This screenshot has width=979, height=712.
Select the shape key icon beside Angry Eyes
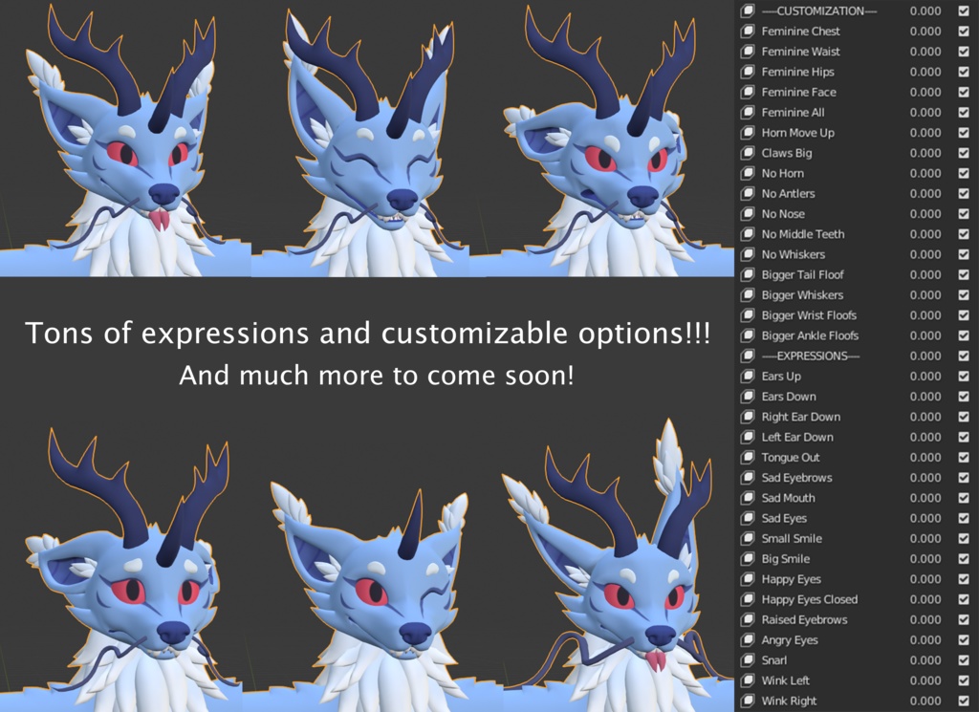747,639
